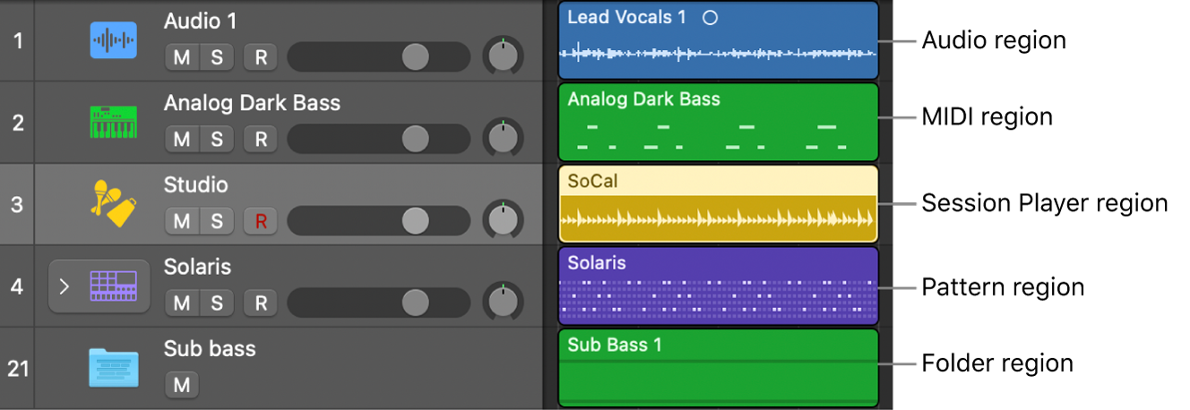Image resolution: width=1190 pixels, height=410 pixels.
Task: Click the Studio percussion shaker icon
Action: (113, 203)
